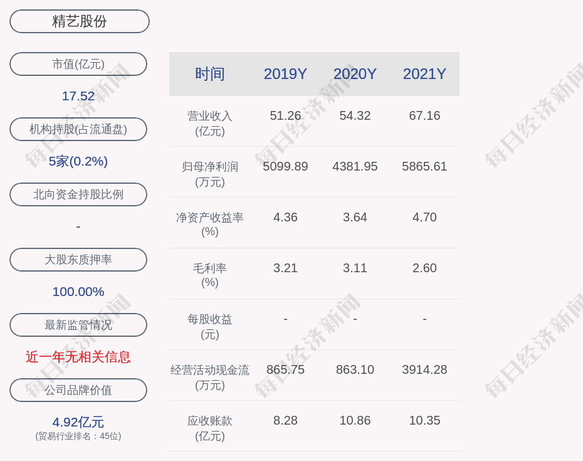Click the 经营活动现金流(万元) row label
The image size is (583, 461).
pyautogui.click(x=210, y=377)
